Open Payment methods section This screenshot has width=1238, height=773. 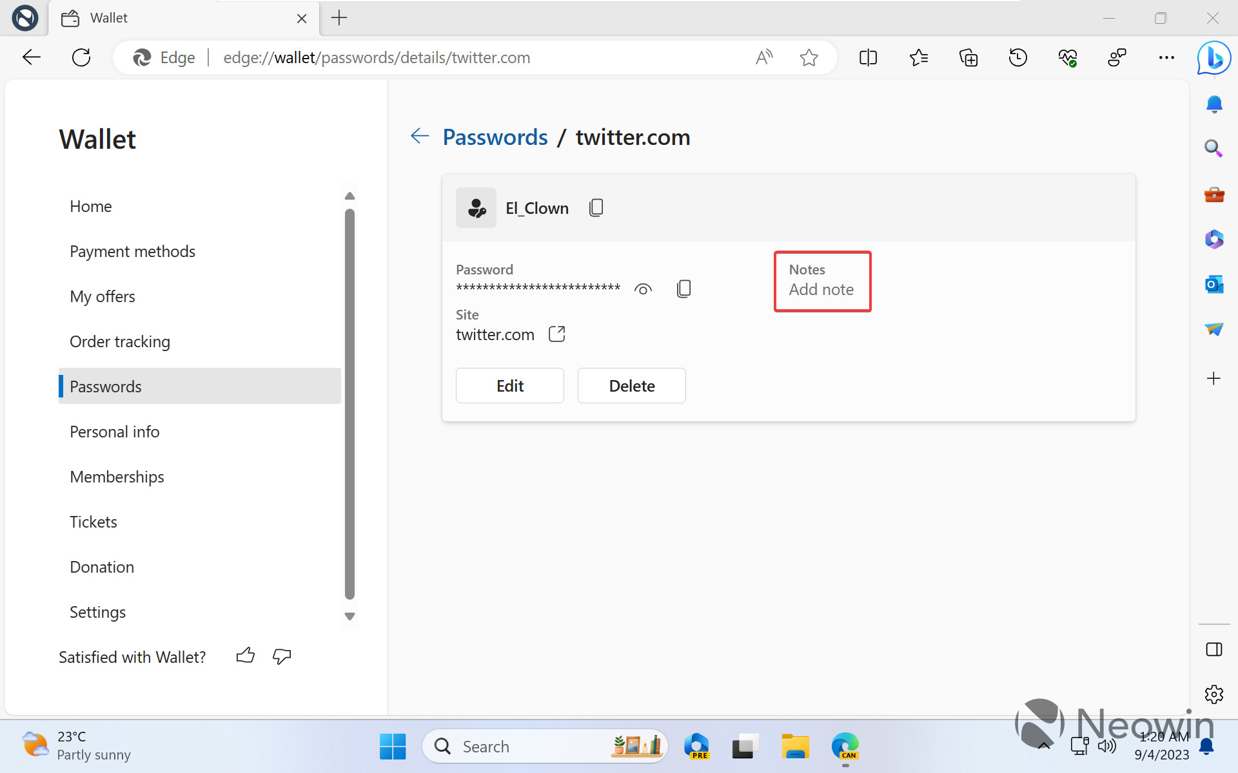coord(133,251)
